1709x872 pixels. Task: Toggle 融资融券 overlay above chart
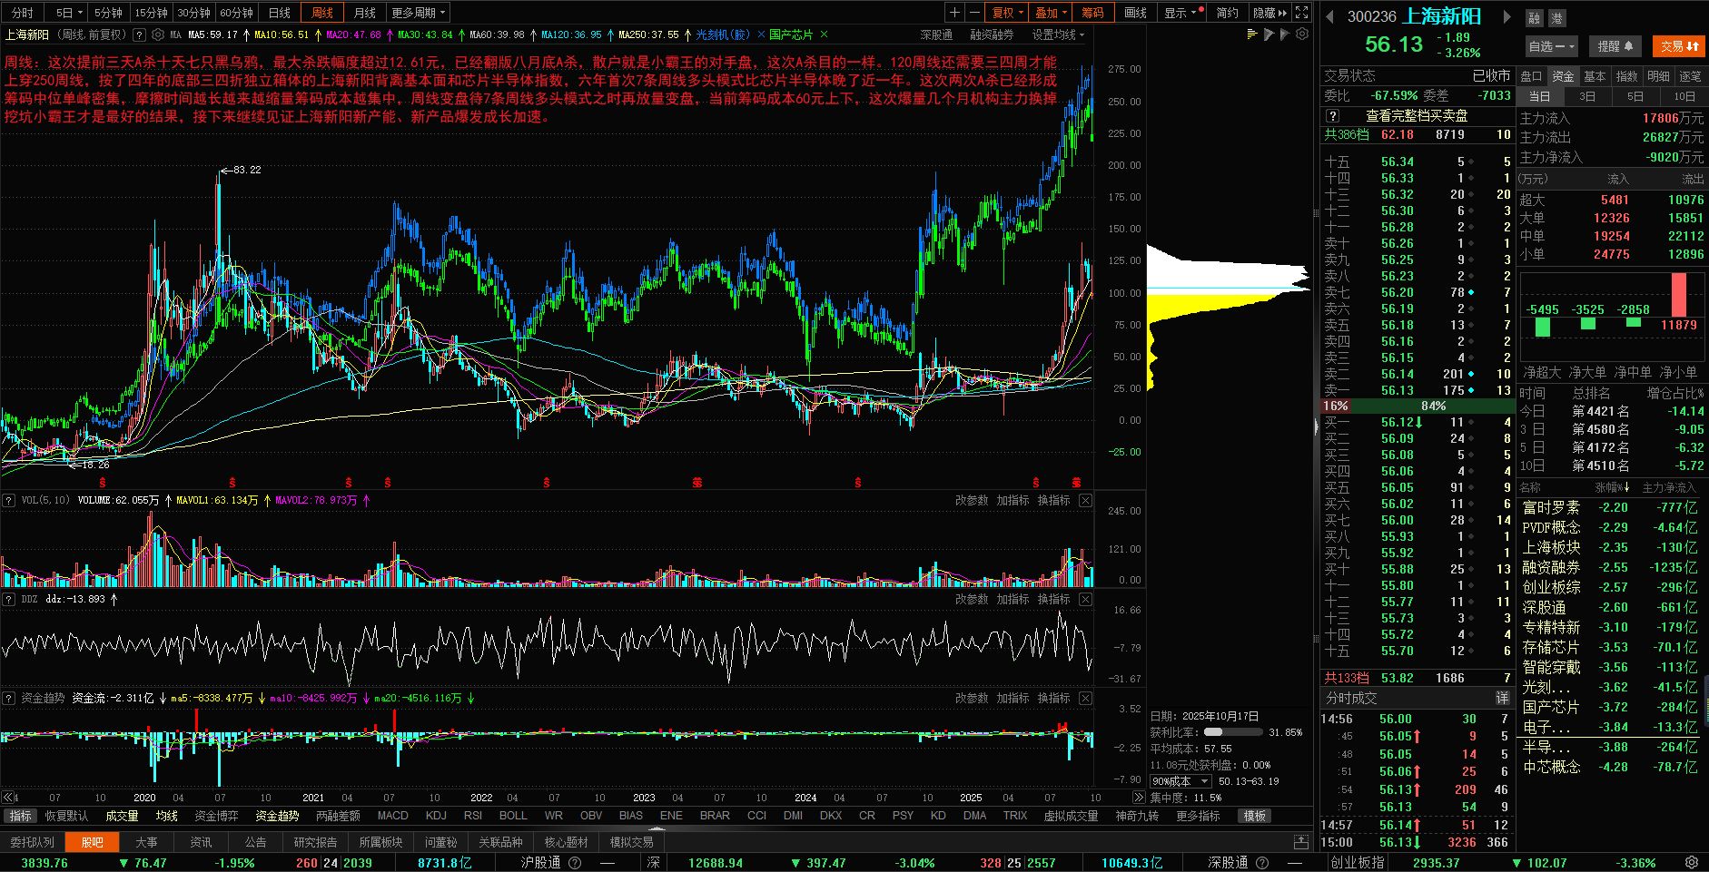tap(992, 34)
